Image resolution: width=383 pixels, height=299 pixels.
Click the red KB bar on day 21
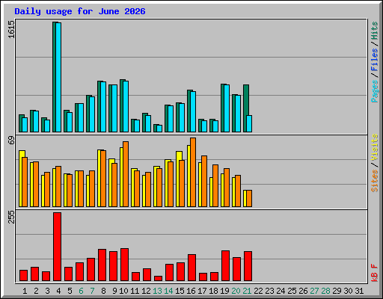pos(248,266)
